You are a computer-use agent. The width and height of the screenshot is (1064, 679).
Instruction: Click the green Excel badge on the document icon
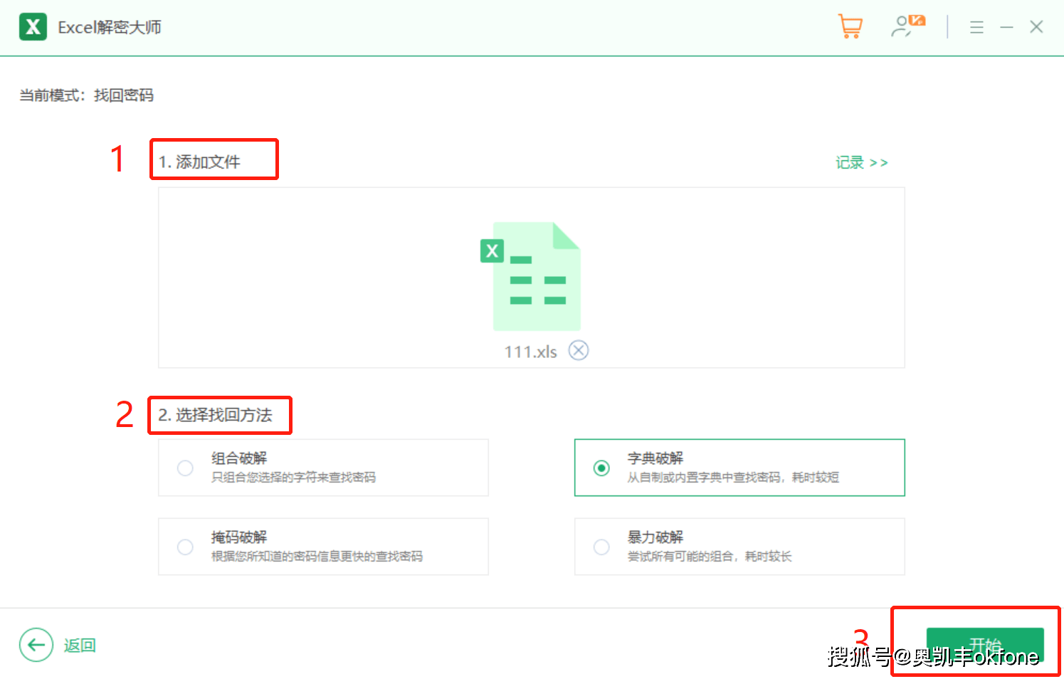click(x=492, y=251)
